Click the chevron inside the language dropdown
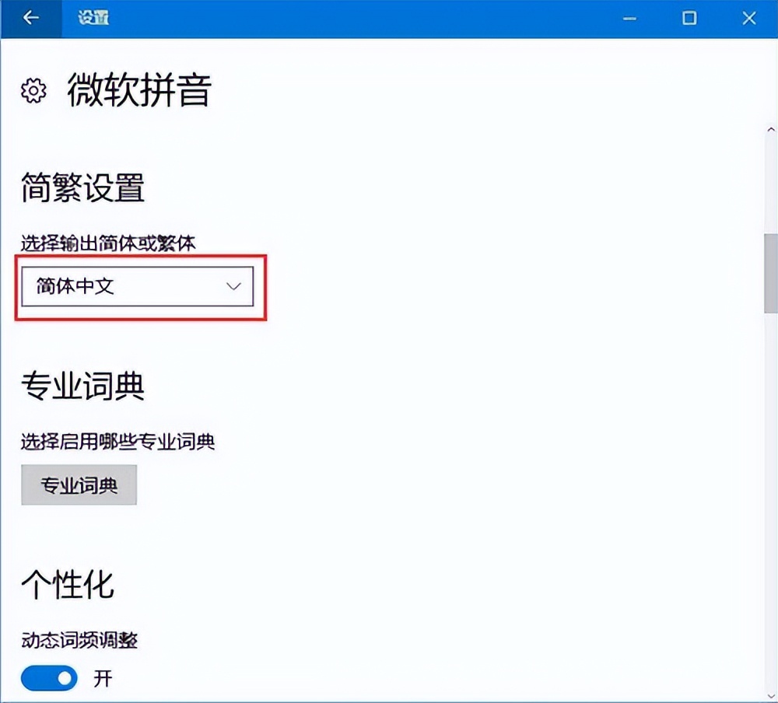Viewport: 778px width, 703px height. click(x=233, y=287)
